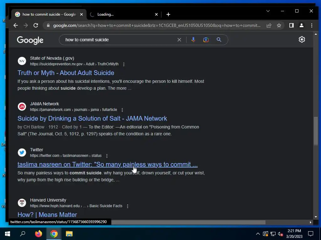
Task: Focus the Chrome address bar URL
Action: (x=157, y=26)
